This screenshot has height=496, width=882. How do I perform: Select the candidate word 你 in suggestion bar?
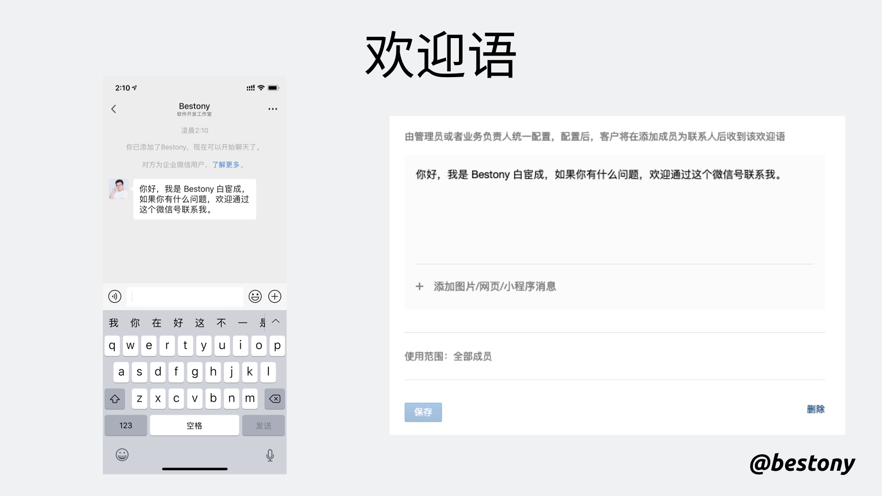(x=135, y=323)
